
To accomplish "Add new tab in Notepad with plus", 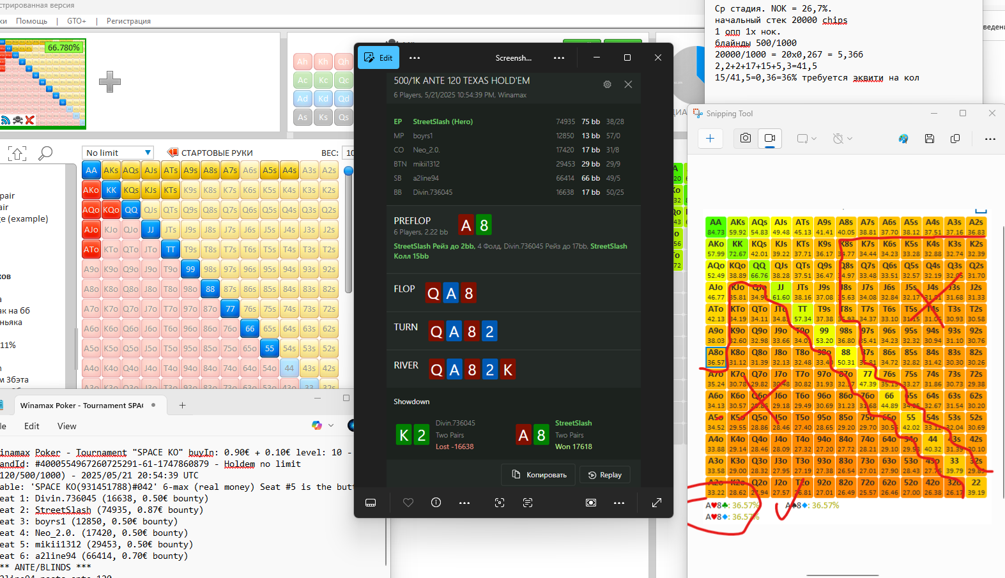I will 182,405.
